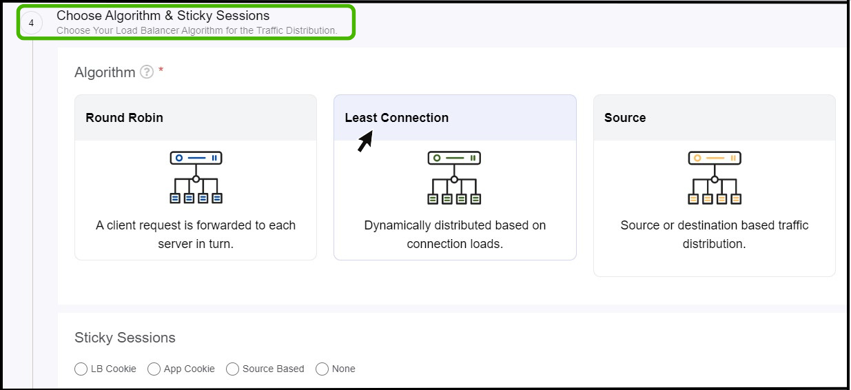Click the Algorithm help question mark icon
This screenshot has width=851, height=390.
(x=146, y=72)
